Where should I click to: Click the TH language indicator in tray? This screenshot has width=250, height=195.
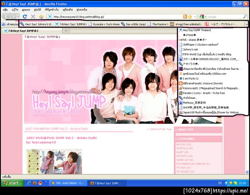click(x=220, y=183)
